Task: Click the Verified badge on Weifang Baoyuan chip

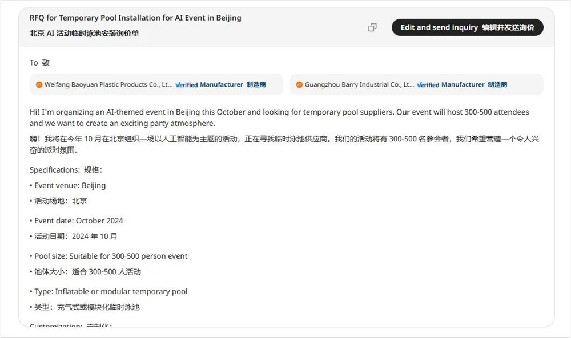Action: click(186, 84)
